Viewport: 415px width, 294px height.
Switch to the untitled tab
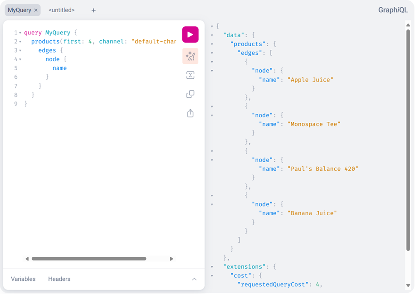62,10
